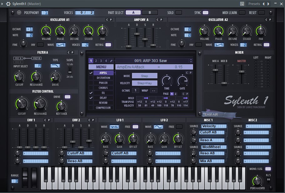Toggle Filter Control Drive switch
The height and width of the screenshot is (193, 285).
pos(68,97)
